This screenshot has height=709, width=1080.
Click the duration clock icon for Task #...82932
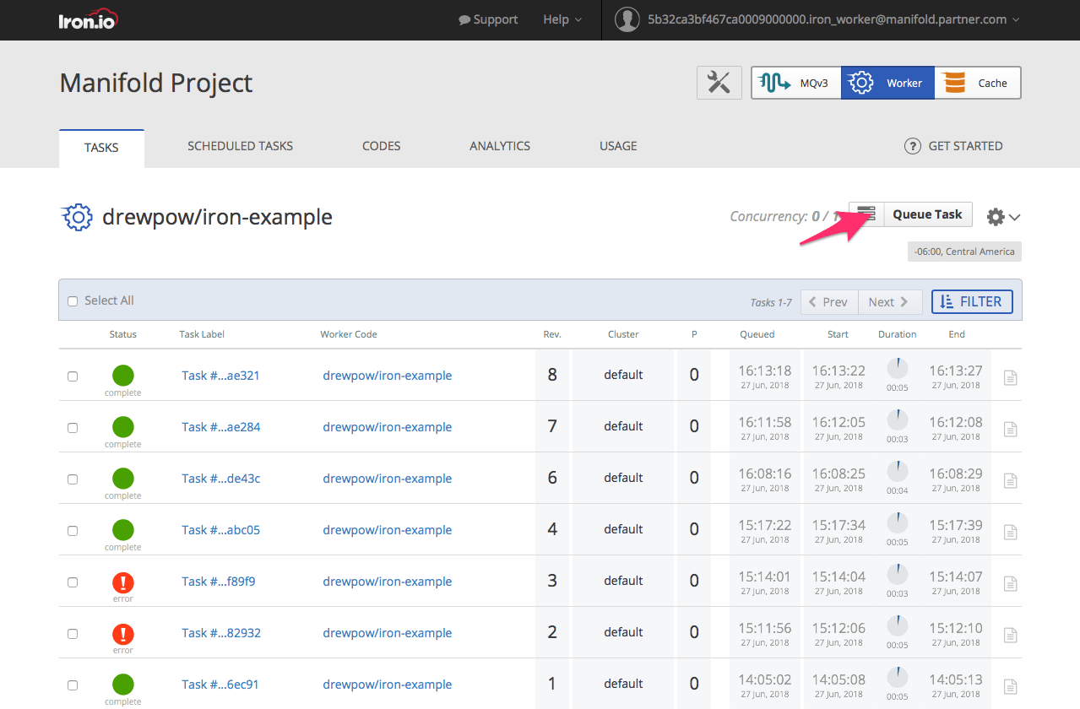897,626
